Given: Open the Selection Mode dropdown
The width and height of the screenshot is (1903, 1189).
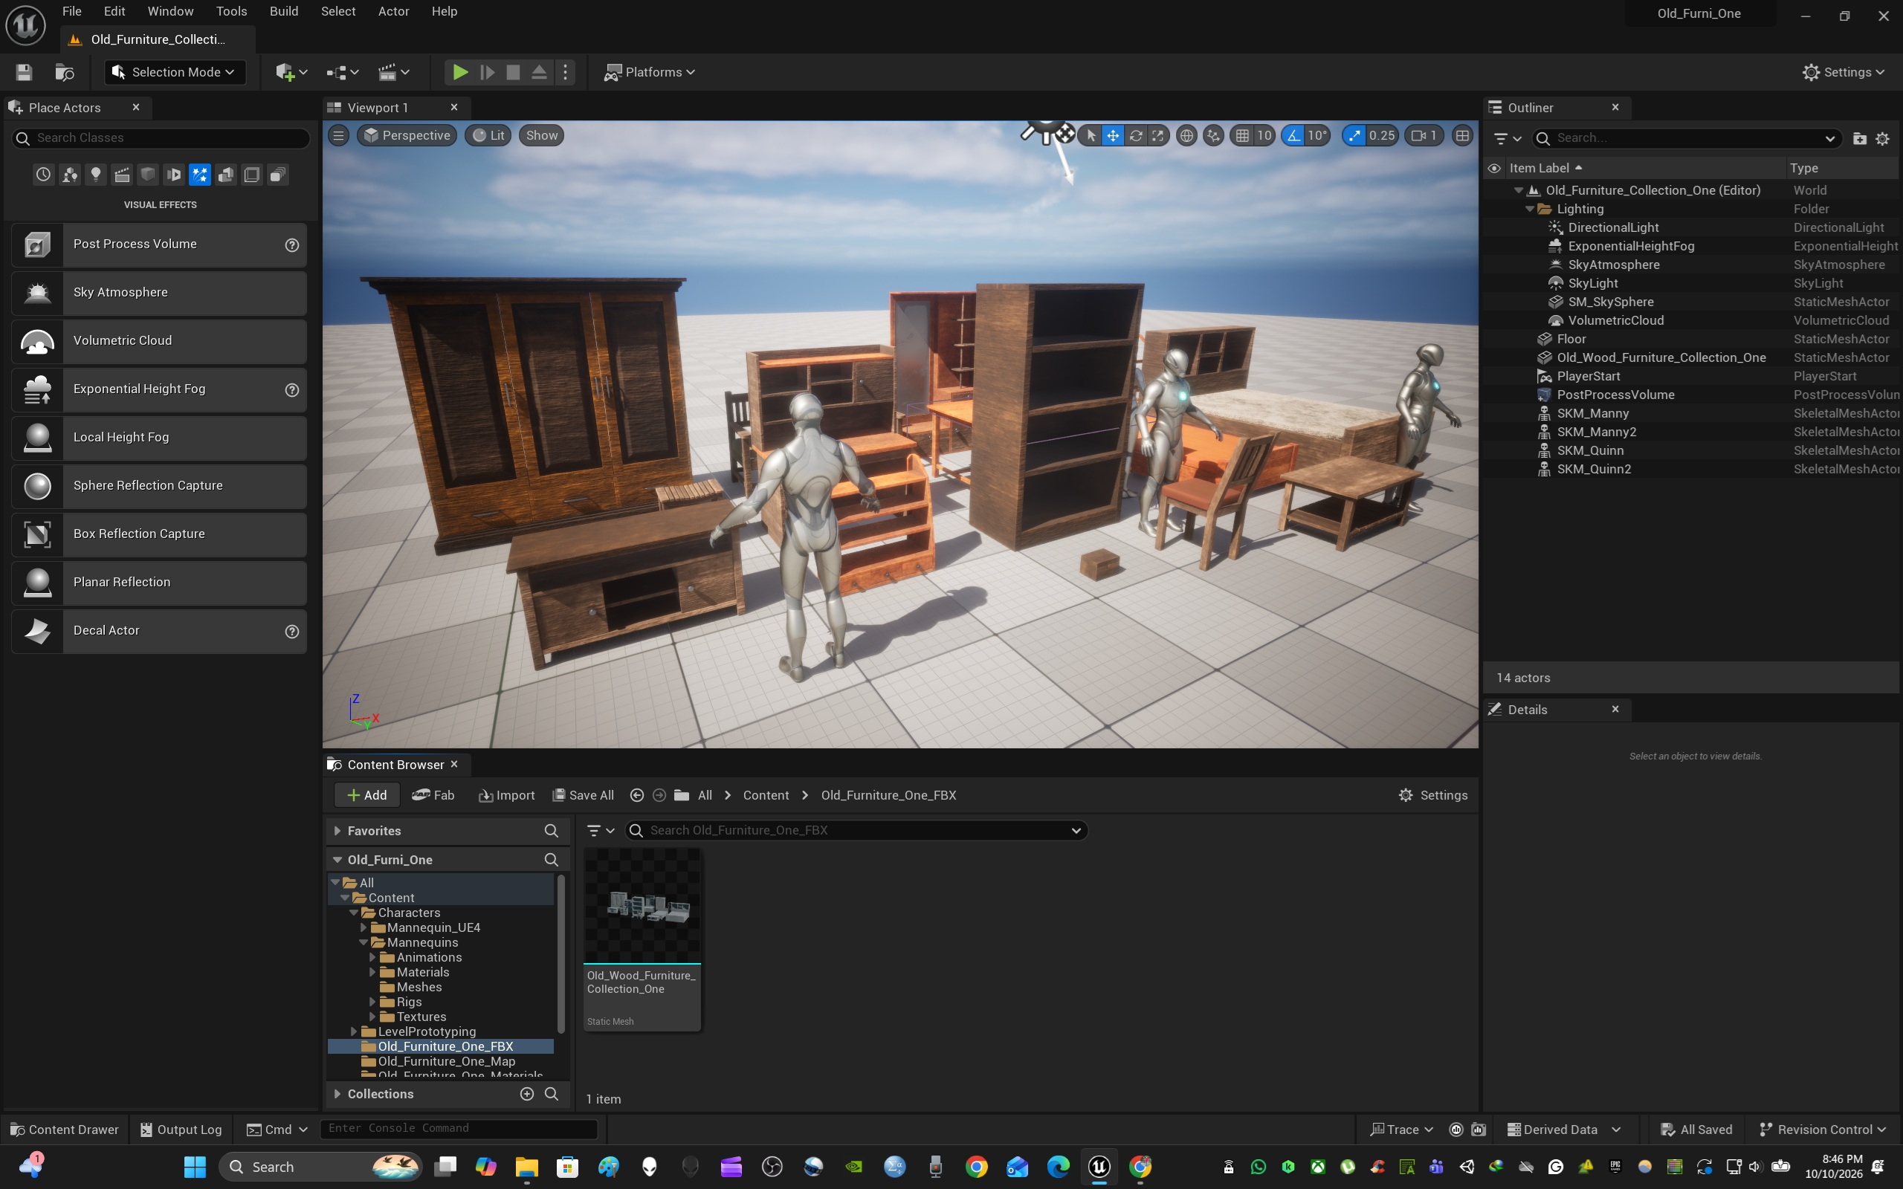Looking at the screenshot, I should [175, 72].
